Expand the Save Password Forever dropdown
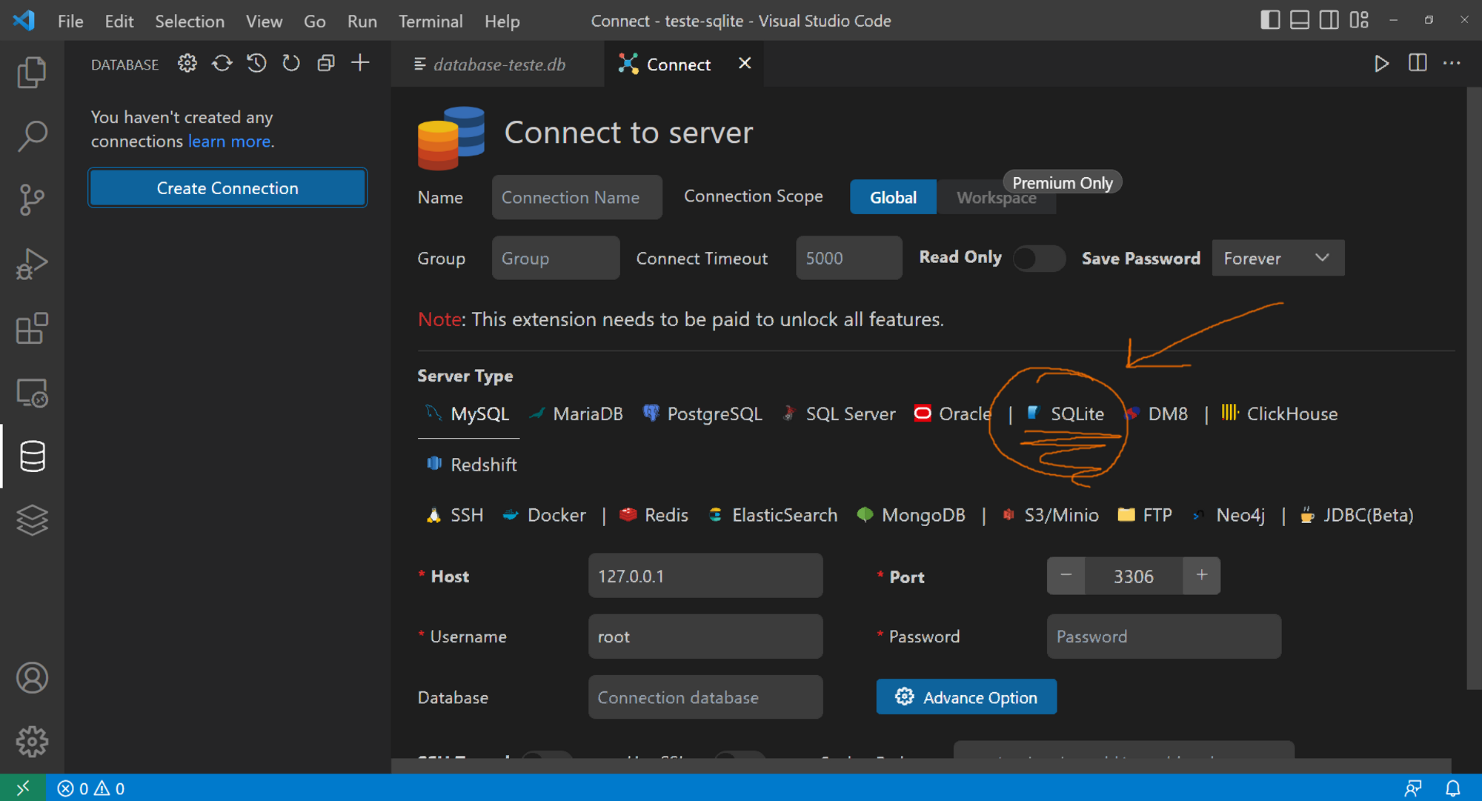 tap(1277, 258)
